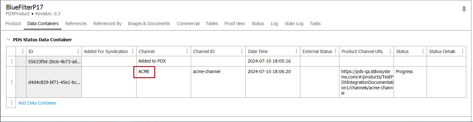Switch to the State Log tab

click(x=294, y=24)
